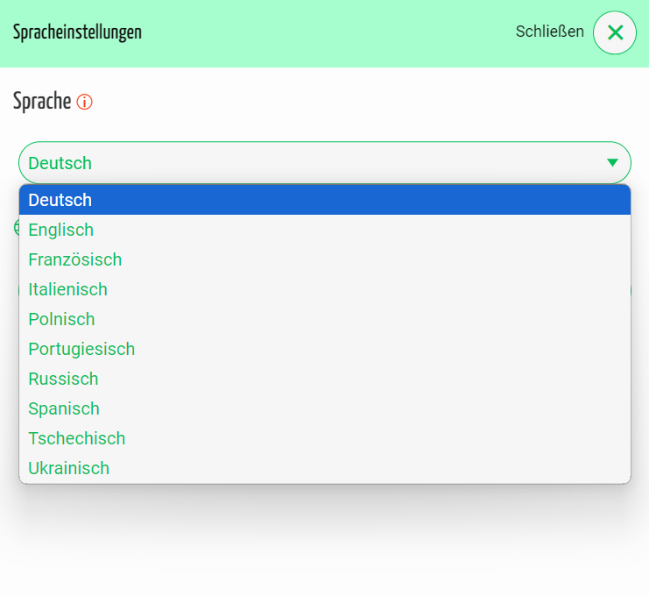Click the dropdown's green triangle arrow

coord(612,162)
